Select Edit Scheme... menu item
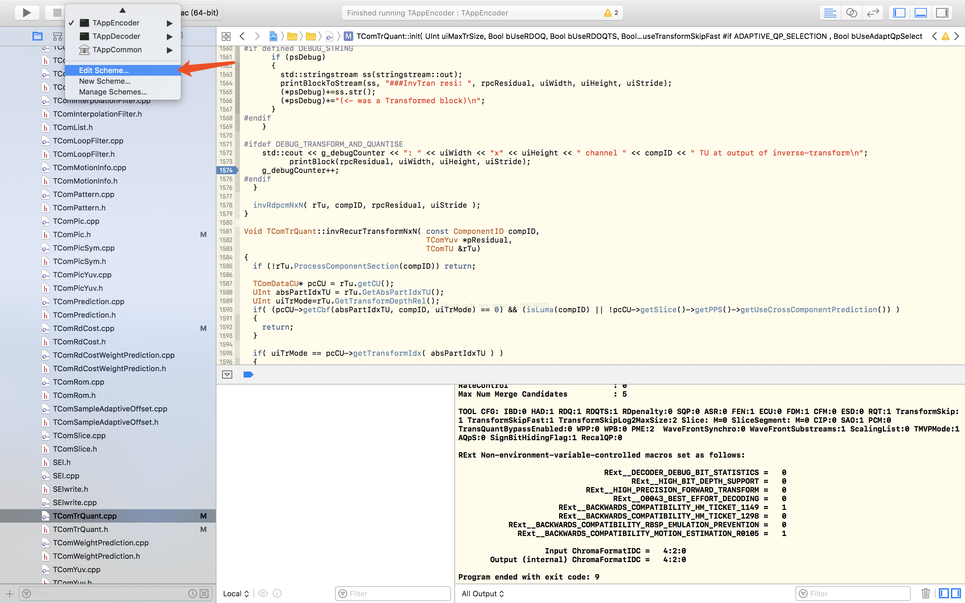 pos(104,70)
